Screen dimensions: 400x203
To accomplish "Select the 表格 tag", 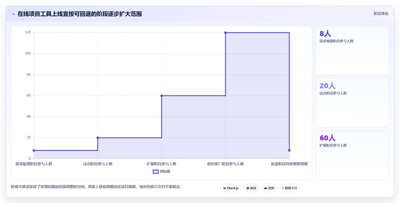I will click(251, 188).
